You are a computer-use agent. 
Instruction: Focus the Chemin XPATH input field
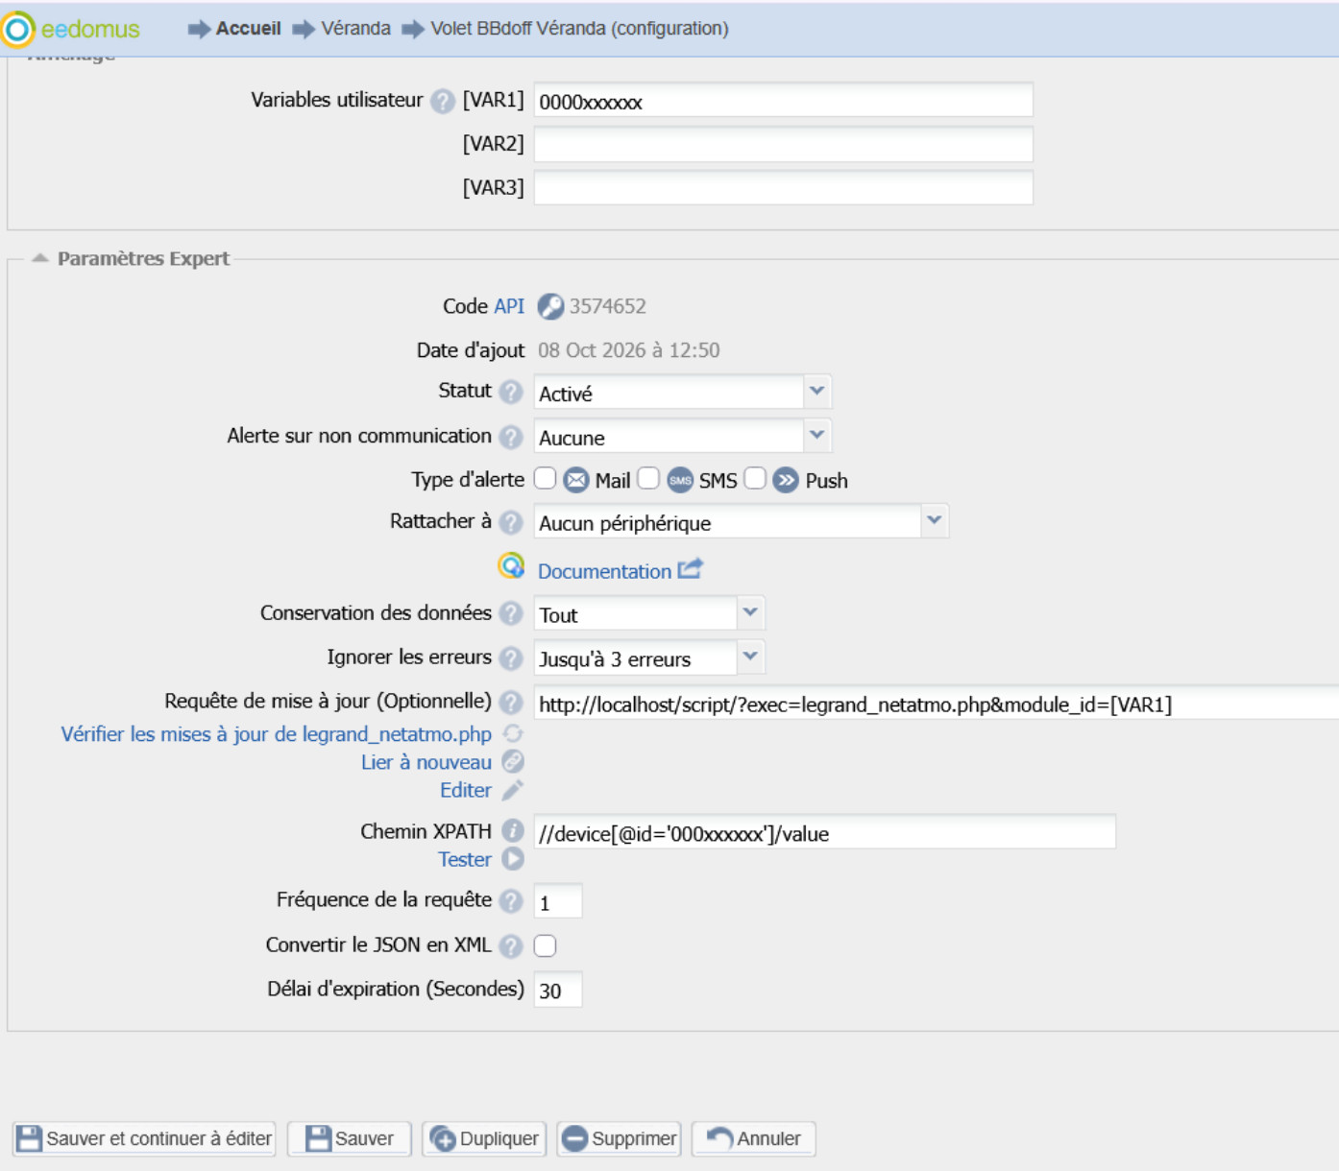(x=825, y=832)
